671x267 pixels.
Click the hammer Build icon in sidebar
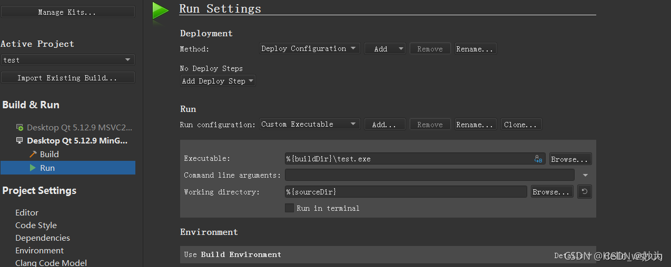pyautogui.click(x=33, y=154)
